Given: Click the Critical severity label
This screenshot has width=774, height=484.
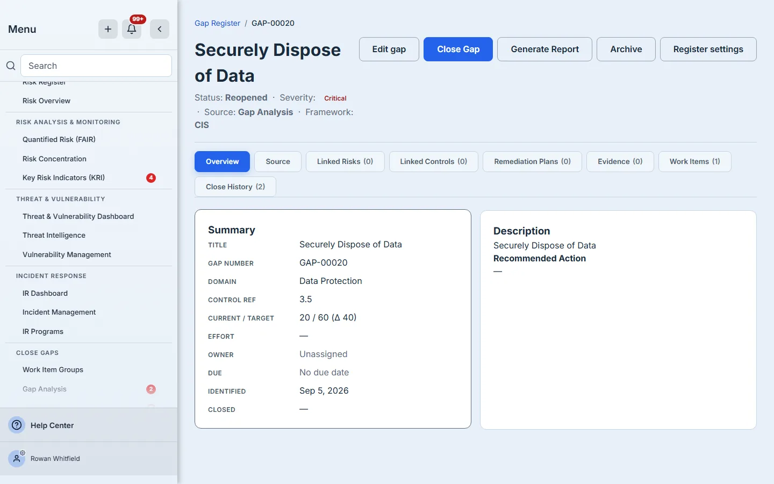Looking at the screenshot, I should tap(335, 98).
